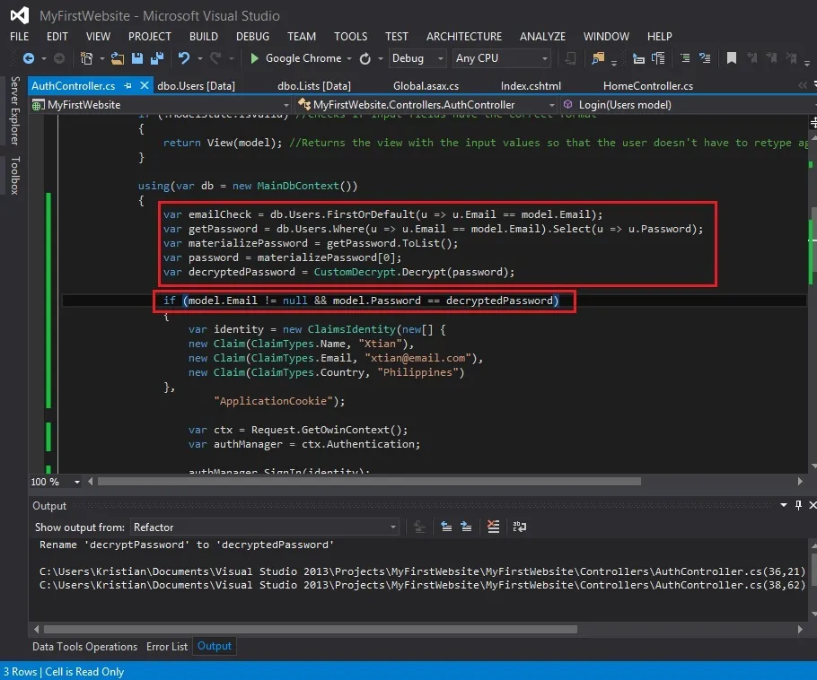Image resolution: width=817 pixels, height=680 pixels.
Task: Click the Save All toolbar icon
Action: click(x=157, y=58)
